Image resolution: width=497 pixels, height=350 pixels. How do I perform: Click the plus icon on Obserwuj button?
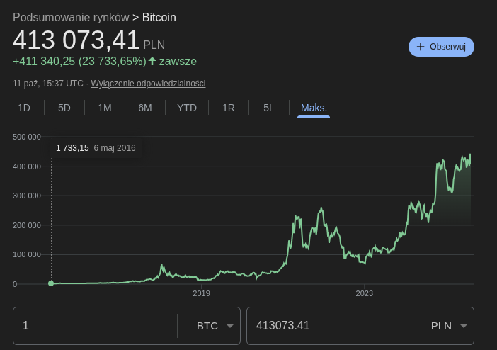click(x=421, y=47)
